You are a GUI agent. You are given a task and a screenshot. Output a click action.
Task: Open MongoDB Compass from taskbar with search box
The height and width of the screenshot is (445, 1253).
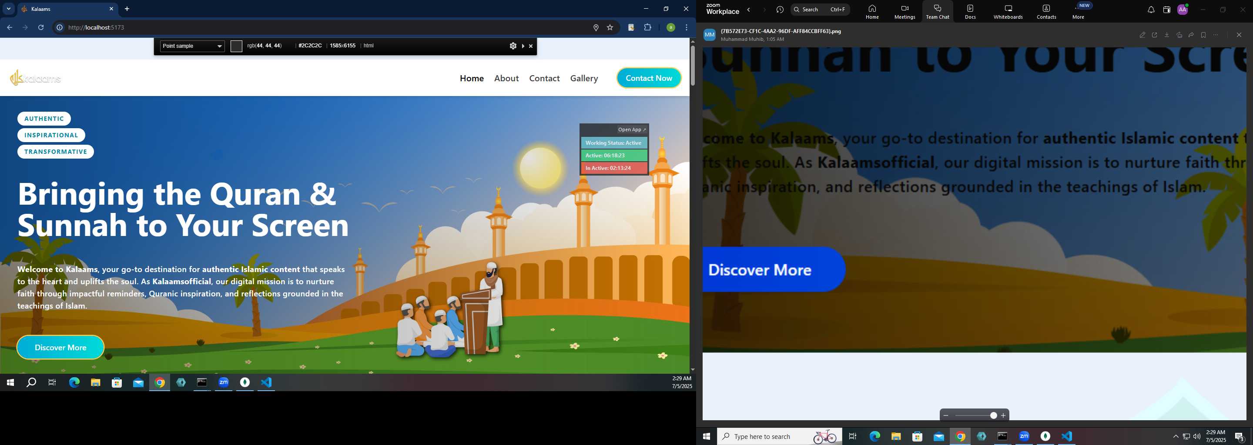(x=1045, y=436)
